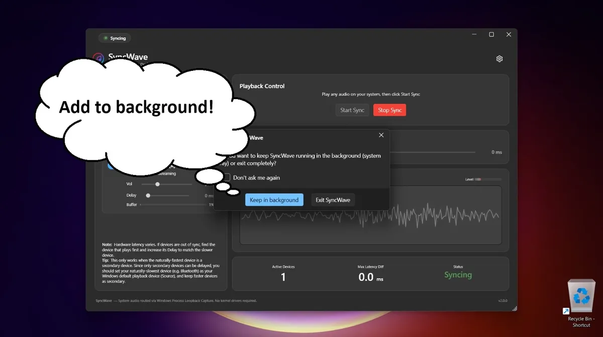The image size is (603, 337).
Task: Click the Exit SyncWave button
Action: pyautogui.click(x=333, y=200)
